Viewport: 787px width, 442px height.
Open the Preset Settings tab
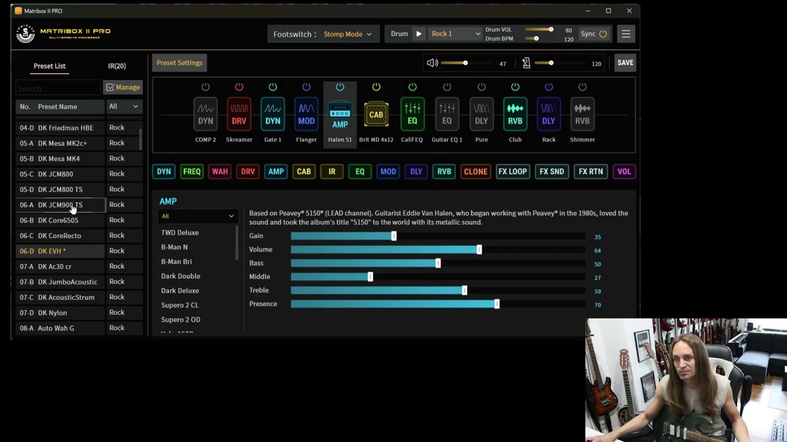[x=180, y=63]
